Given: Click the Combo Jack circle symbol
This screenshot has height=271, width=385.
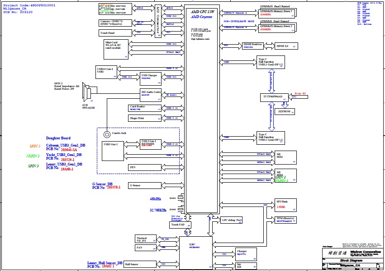Looking at the screenshot, I should click(x=107, y=134).
